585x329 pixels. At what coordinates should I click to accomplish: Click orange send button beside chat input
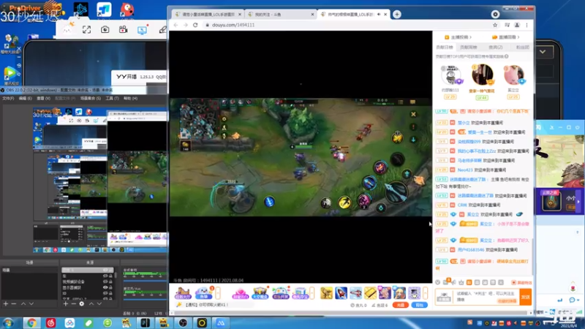(525, 297)
